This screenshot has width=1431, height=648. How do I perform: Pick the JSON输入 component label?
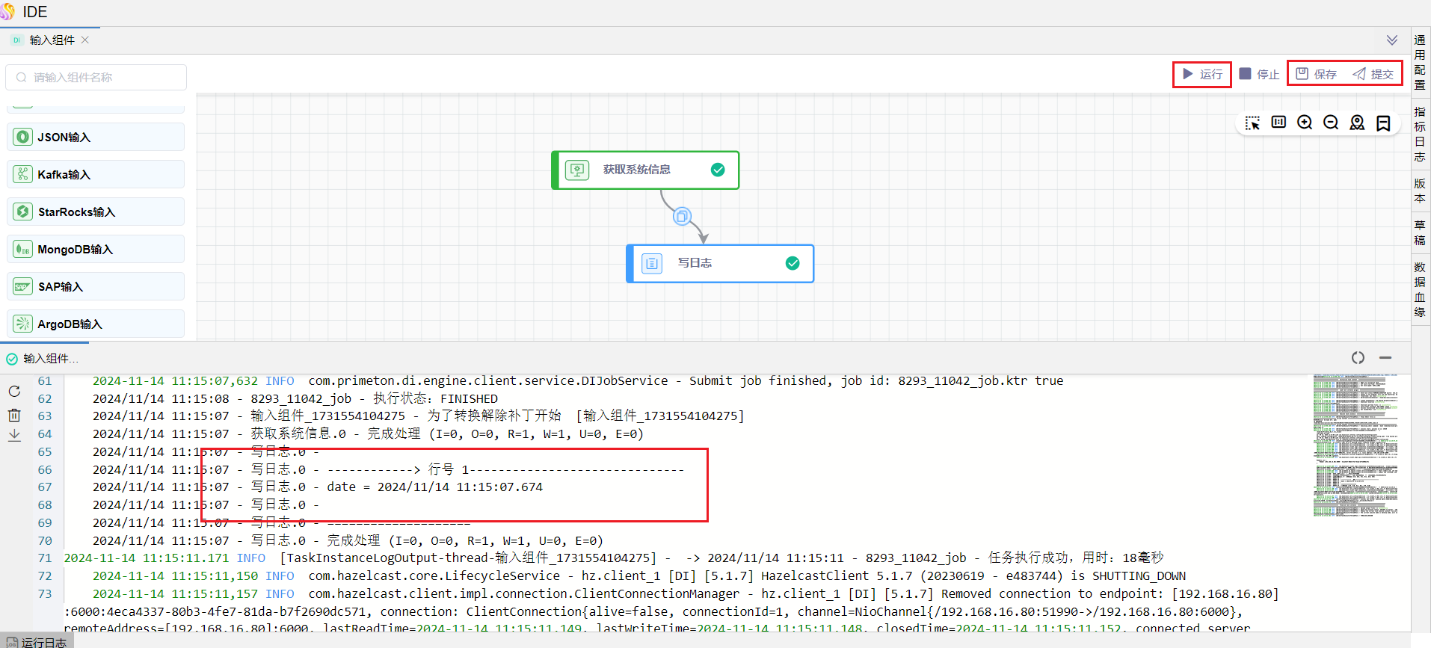point(64,138)
